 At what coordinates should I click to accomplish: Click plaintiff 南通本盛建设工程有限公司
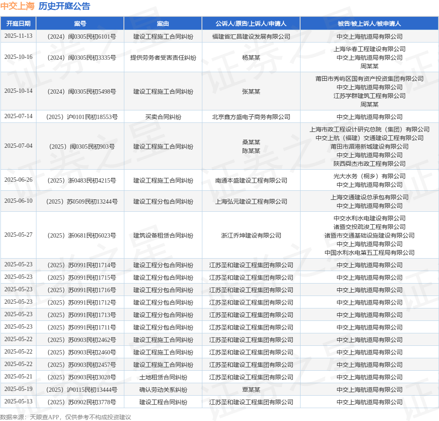(251, 180)
